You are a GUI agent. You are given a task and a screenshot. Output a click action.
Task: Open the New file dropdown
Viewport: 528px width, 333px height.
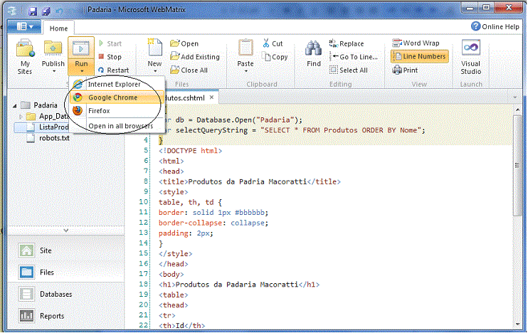pos(154,72)
